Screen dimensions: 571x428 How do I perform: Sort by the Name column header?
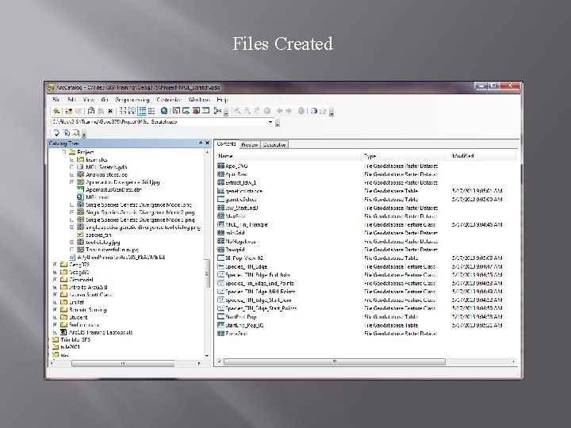click(288, 156)
